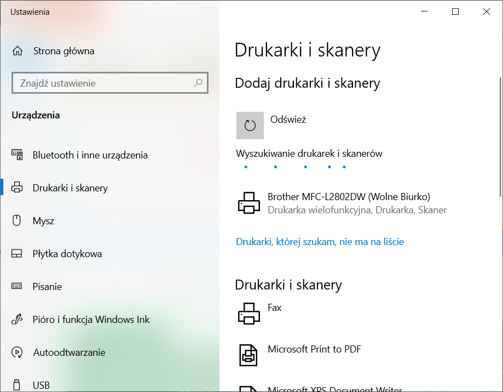503x392 pixels.
Task: Click the Fax printer icon
Action: (249, 313)
